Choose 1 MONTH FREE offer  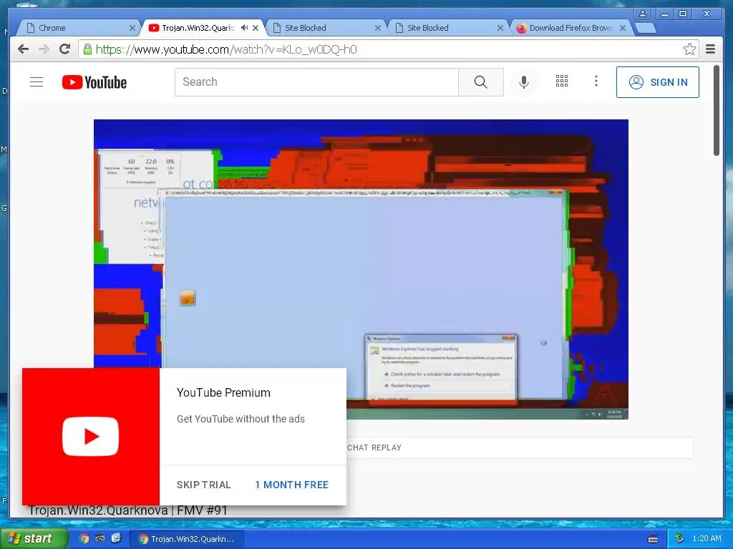[x=292, y=485]
